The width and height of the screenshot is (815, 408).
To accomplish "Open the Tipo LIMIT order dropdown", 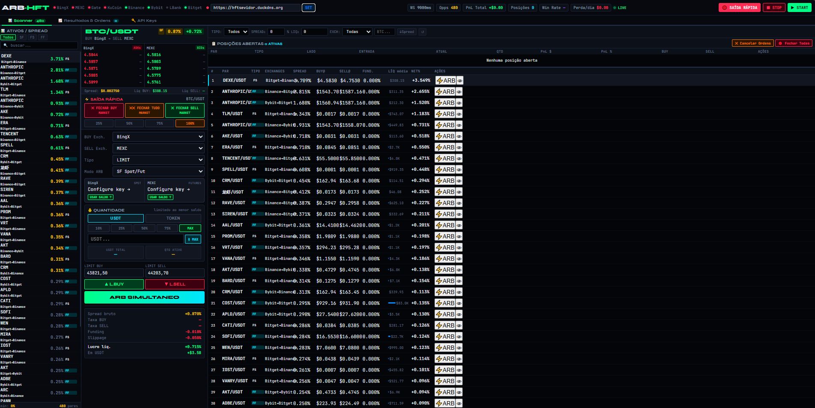I will pyautogui.click(x=158, y=160).
